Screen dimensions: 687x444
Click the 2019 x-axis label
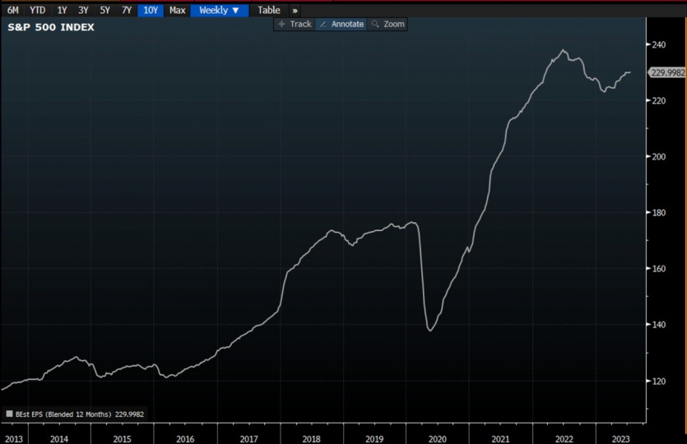(x=374, y=439)
